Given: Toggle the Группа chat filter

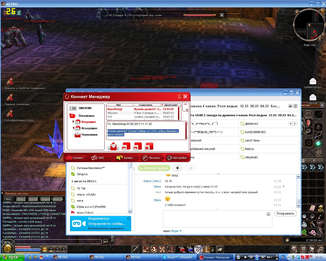Looking at the screenshot, I should tap(33, 199).
